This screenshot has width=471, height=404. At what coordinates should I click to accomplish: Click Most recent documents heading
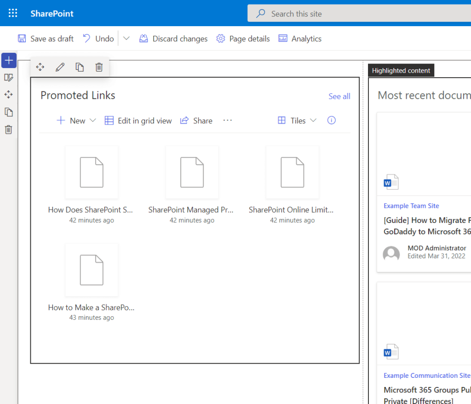coord(424,96)
